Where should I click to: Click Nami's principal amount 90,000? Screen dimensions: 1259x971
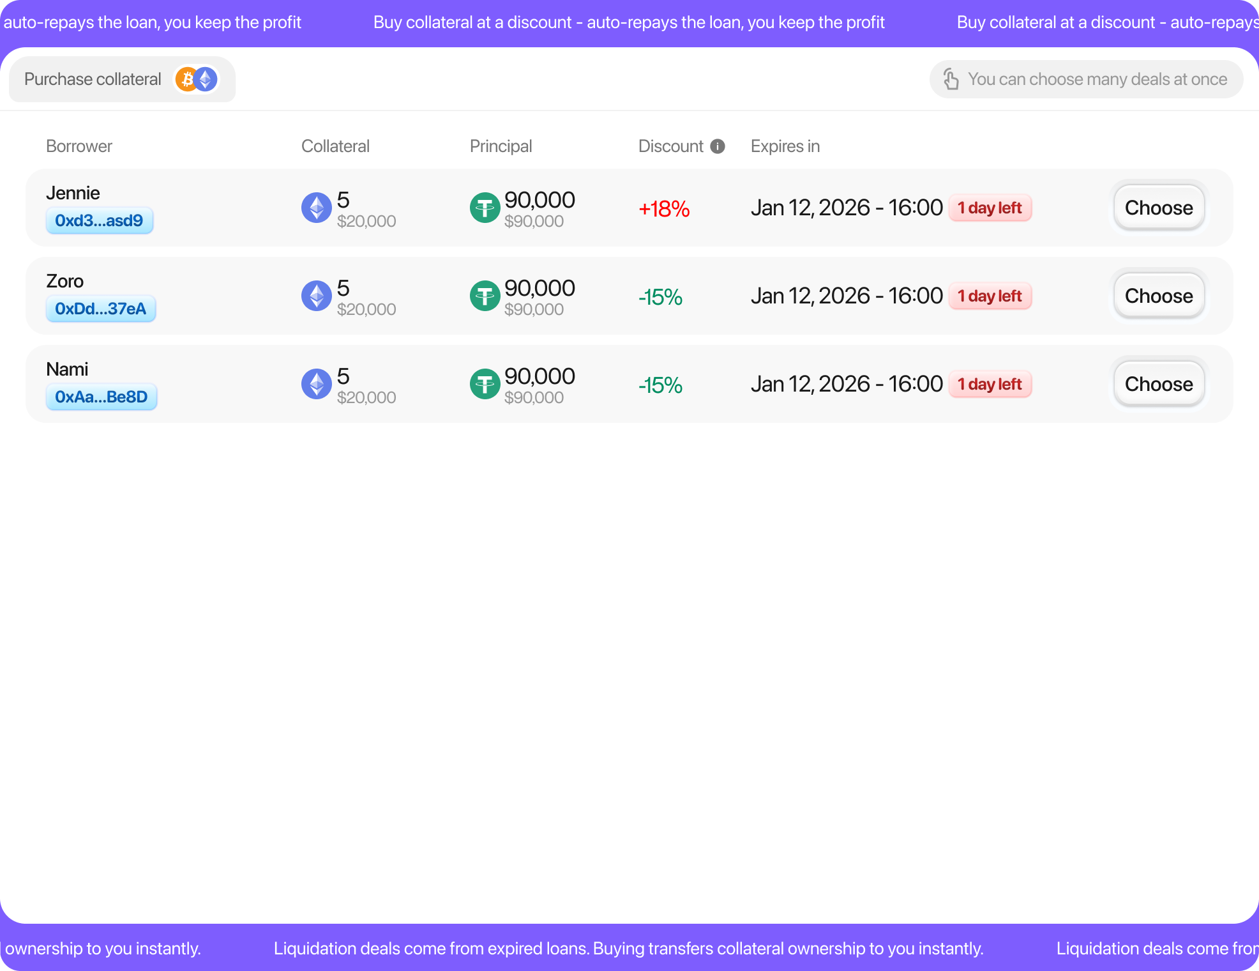[x=539, y=376]
